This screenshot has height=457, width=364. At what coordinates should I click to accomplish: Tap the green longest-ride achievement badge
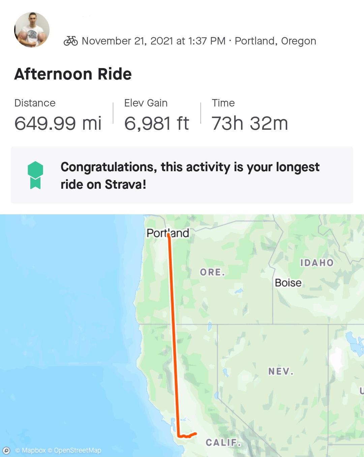click(35, 175)
